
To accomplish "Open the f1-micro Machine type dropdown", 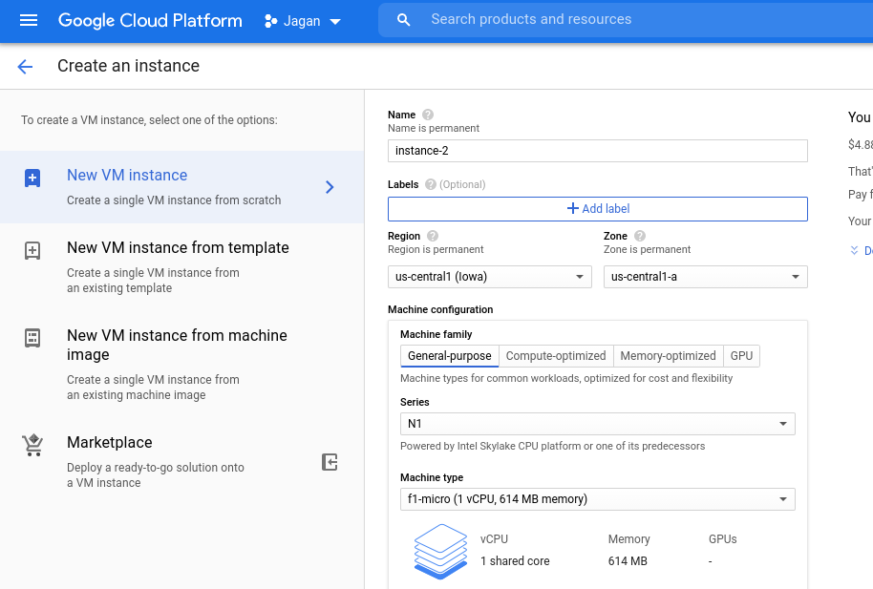I will 597,499.
